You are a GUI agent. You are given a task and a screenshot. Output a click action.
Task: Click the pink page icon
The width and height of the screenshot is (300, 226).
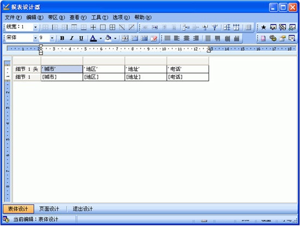point(263,38)
